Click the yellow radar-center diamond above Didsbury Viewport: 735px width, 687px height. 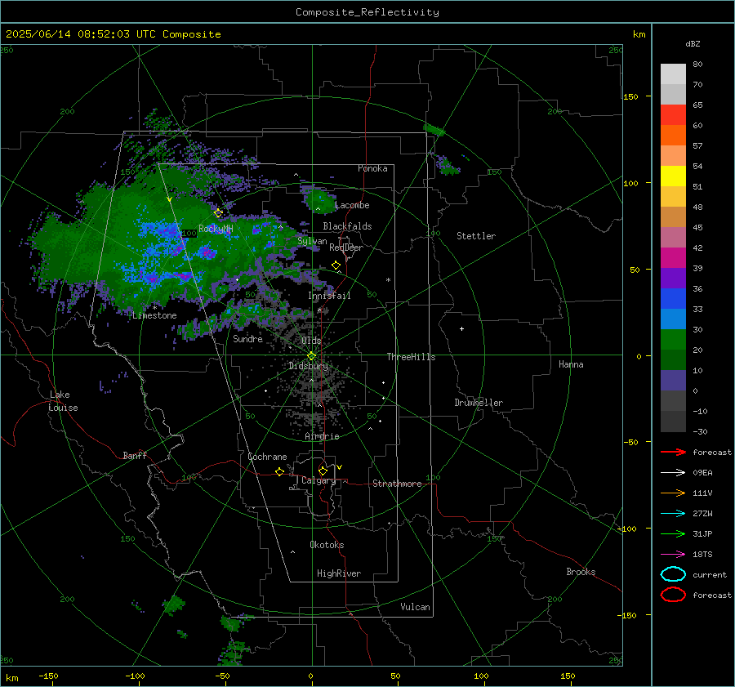311,356
